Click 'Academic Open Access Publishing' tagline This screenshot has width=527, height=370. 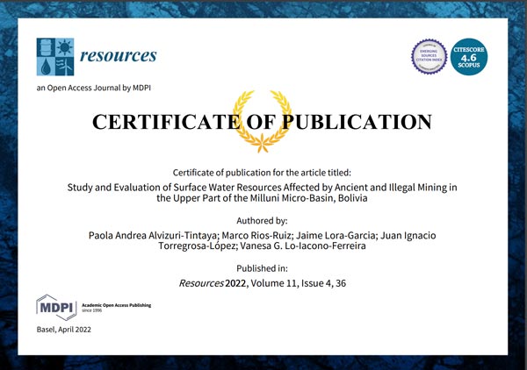(115, 306)
